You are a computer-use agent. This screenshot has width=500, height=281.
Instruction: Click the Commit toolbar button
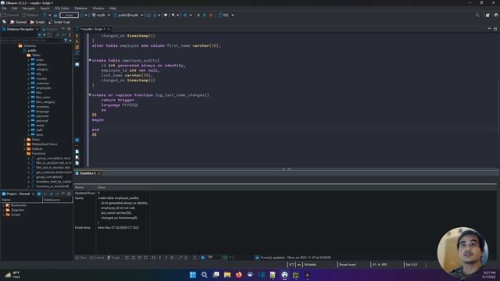[x=10, y=15]
